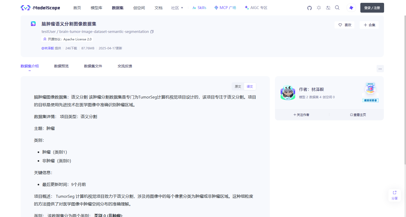The width and height of the screenshot is (406, 217).
Task: Open 文档 in the top navigation
Action: tap(158, 8)
